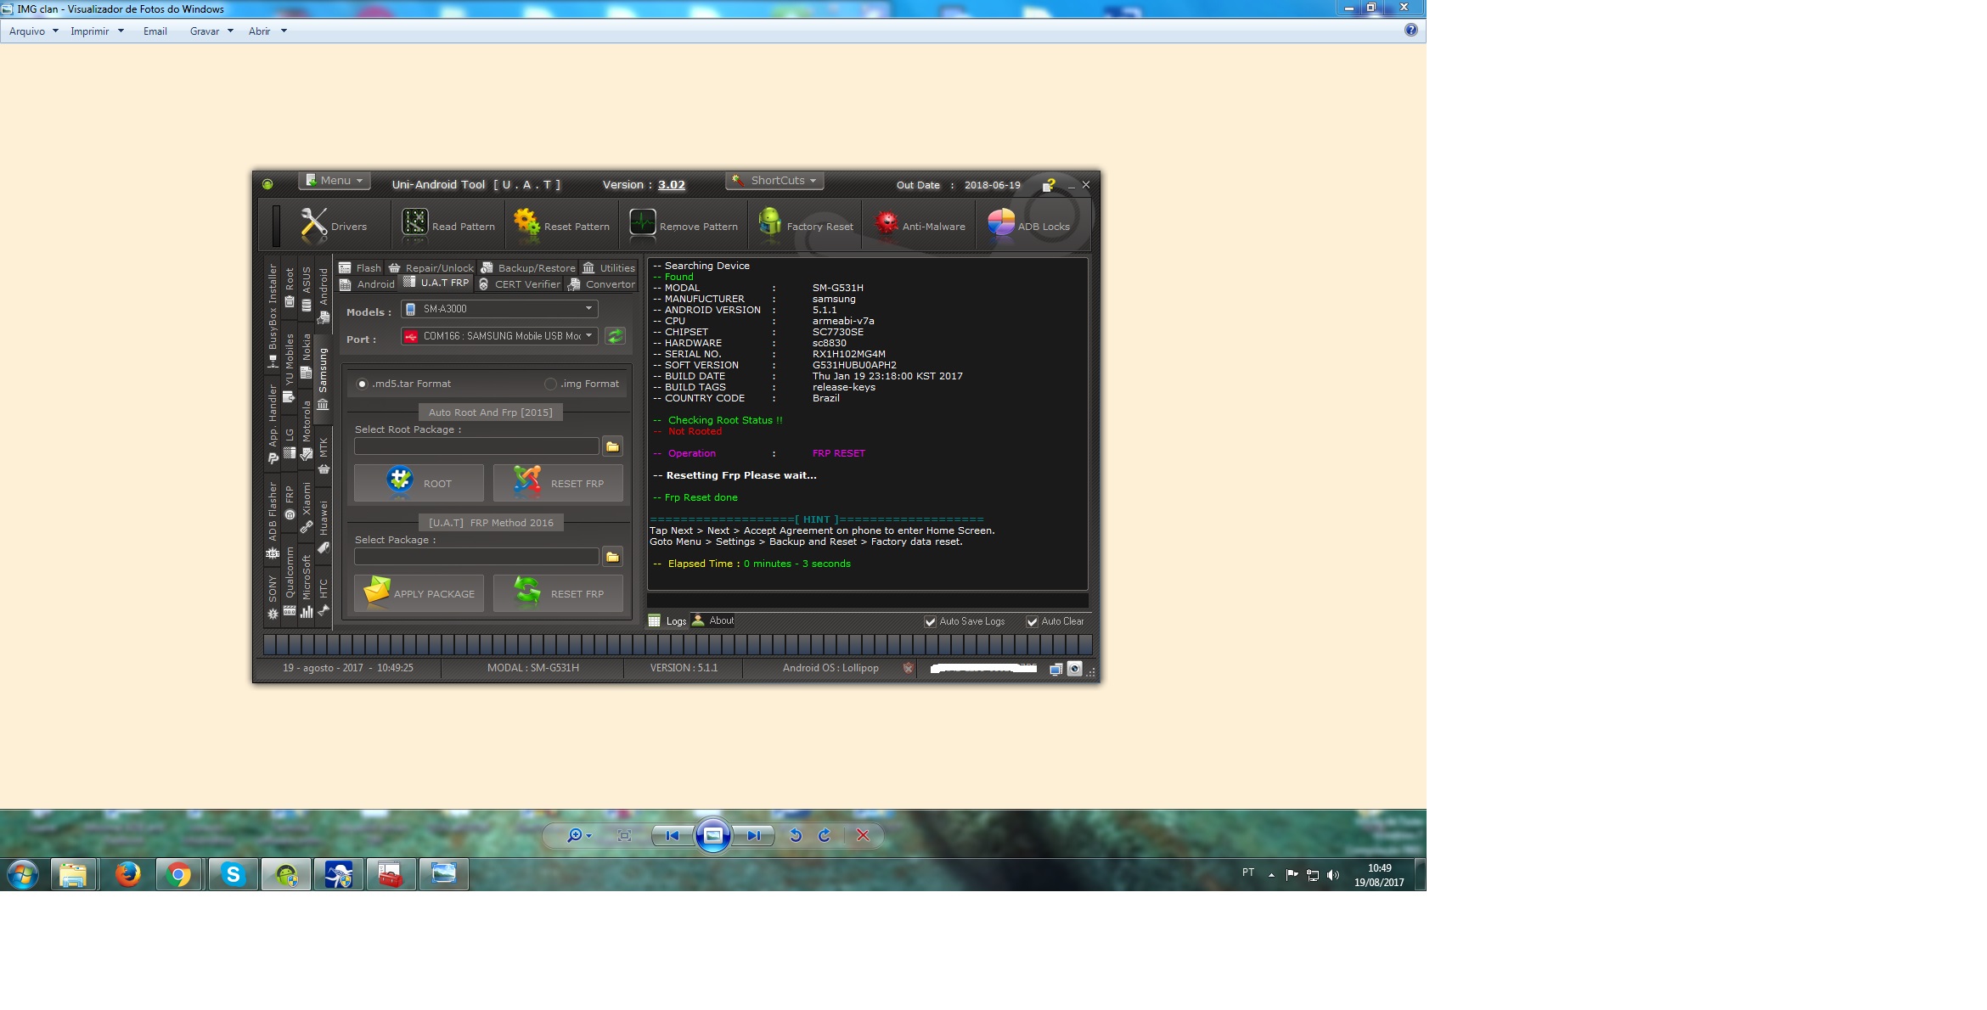Select the Motorola side tab
1987x1010 pixels.
coord(307,429)
